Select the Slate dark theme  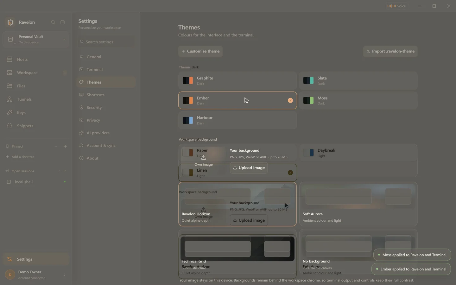[358, 80]
